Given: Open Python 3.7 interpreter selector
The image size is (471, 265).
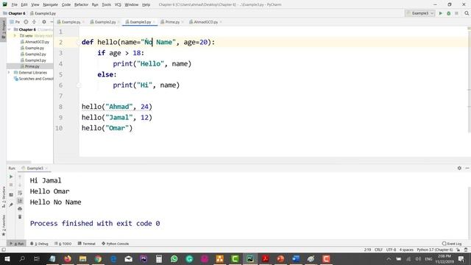Looking at the screenshot, I should (x=435, y=250).
